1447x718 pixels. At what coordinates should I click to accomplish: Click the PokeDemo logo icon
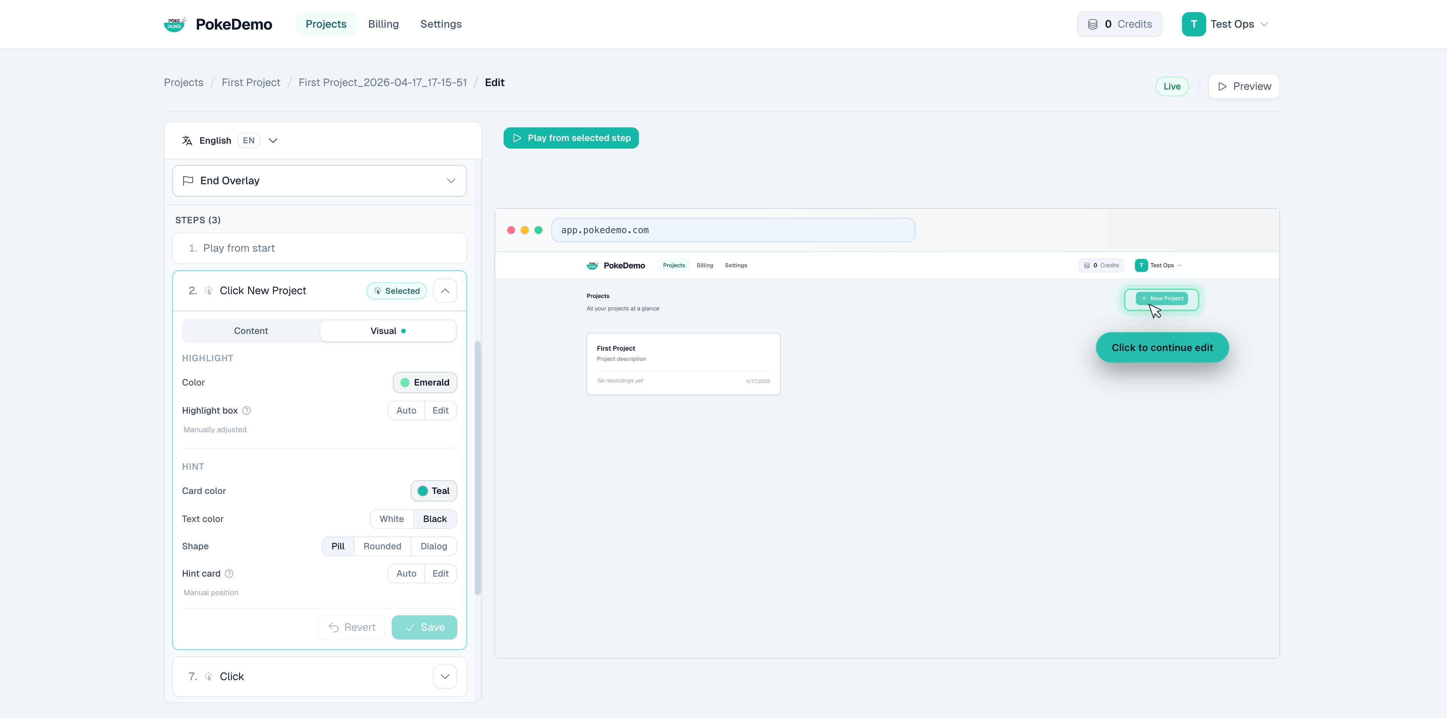[175, 24]
